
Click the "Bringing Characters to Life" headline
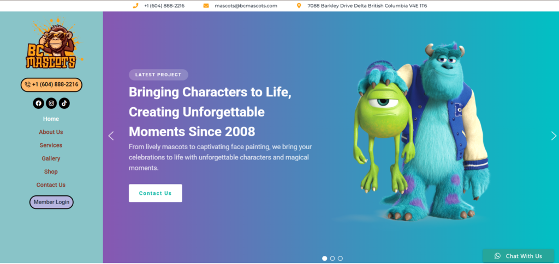coord(210,112)
